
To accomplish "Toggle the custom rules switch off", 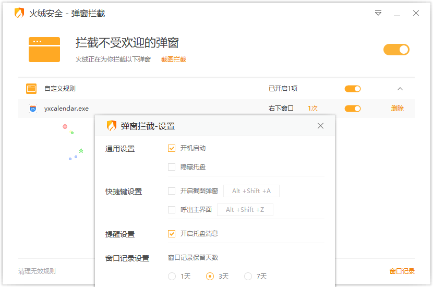I will click(x=353, y=89).
